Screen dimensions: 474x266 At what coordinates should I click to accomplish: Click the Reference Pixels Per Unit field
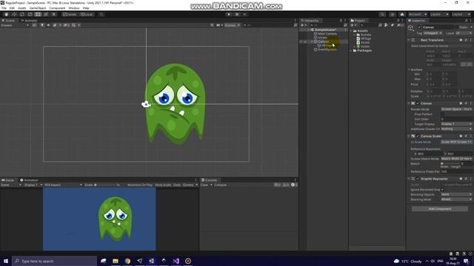click(x=456, y=171)
